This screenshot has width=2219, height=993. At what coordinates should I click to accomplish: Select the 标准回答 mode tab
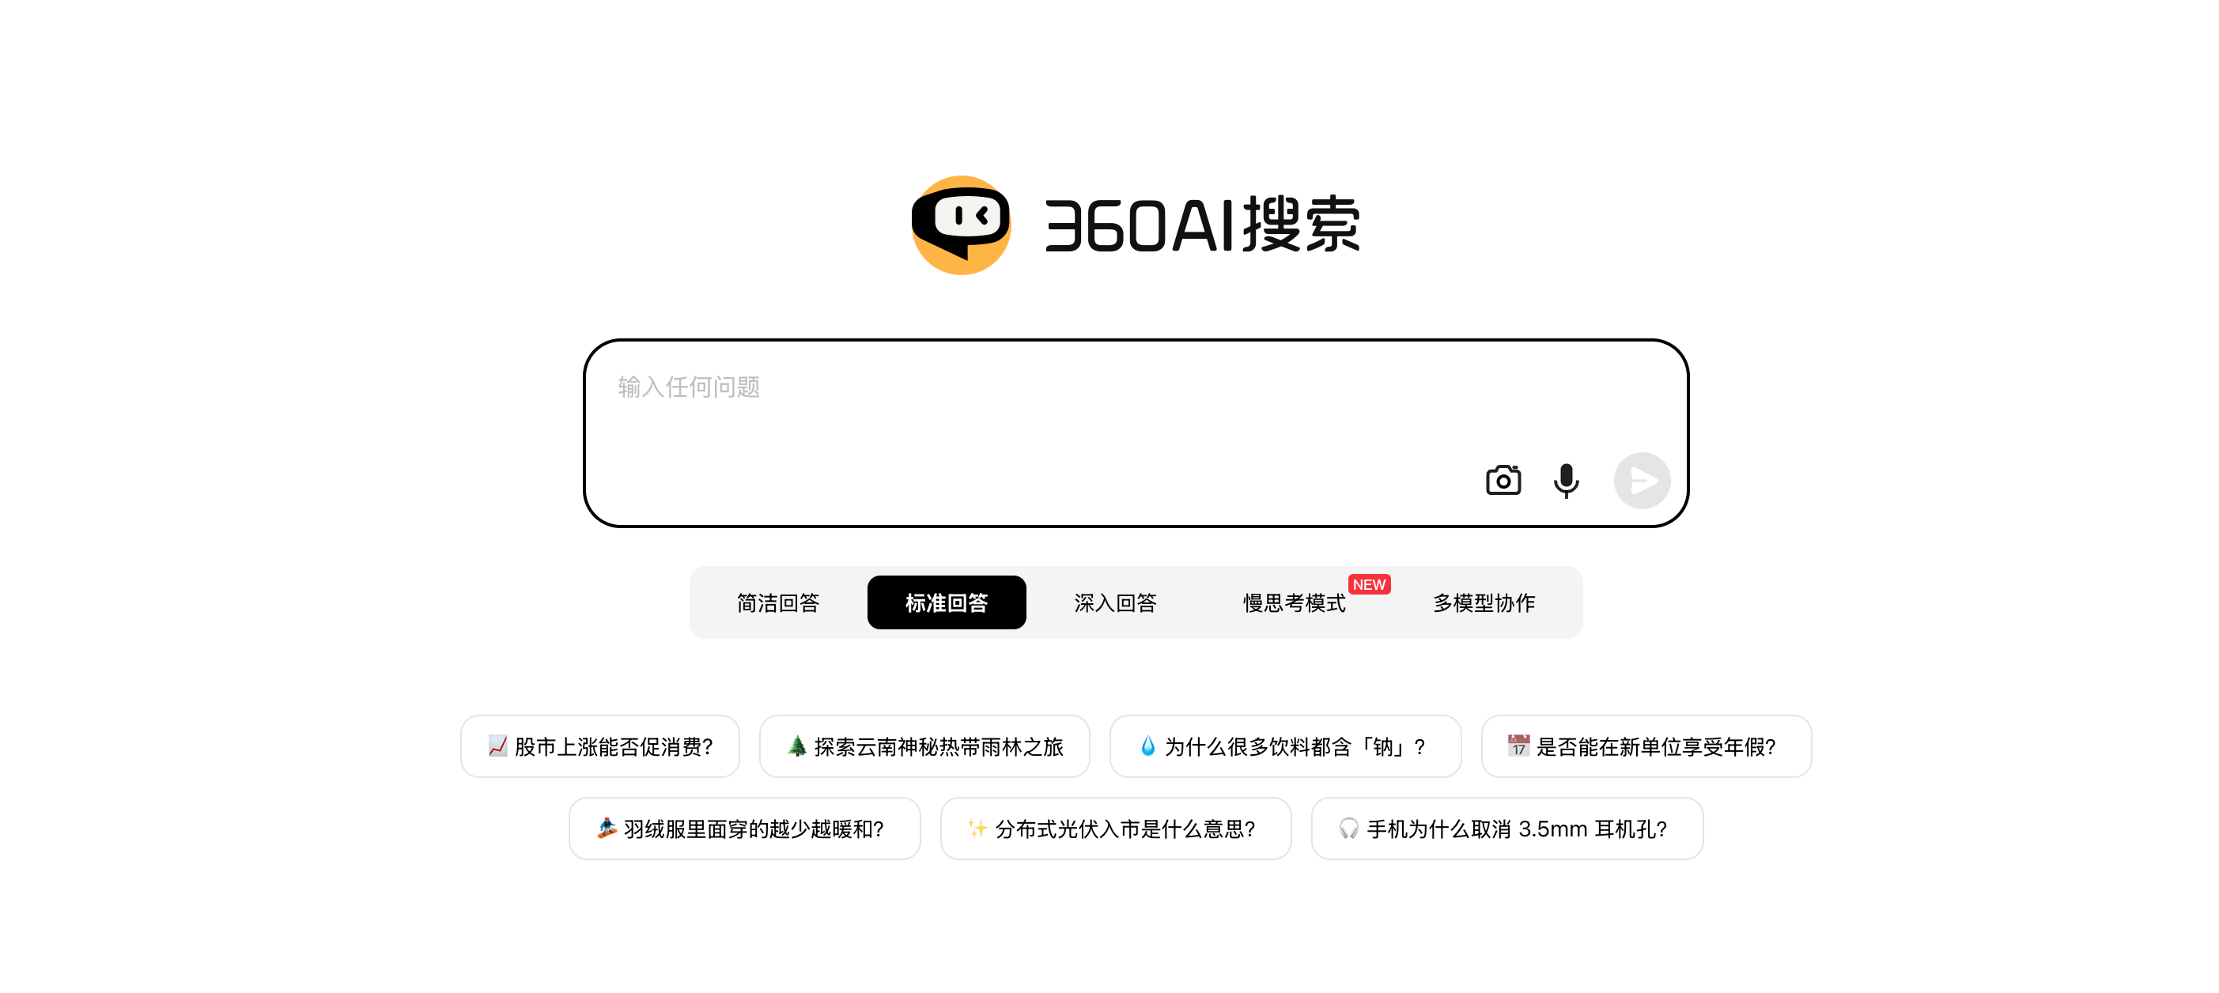tap(947, 603)
